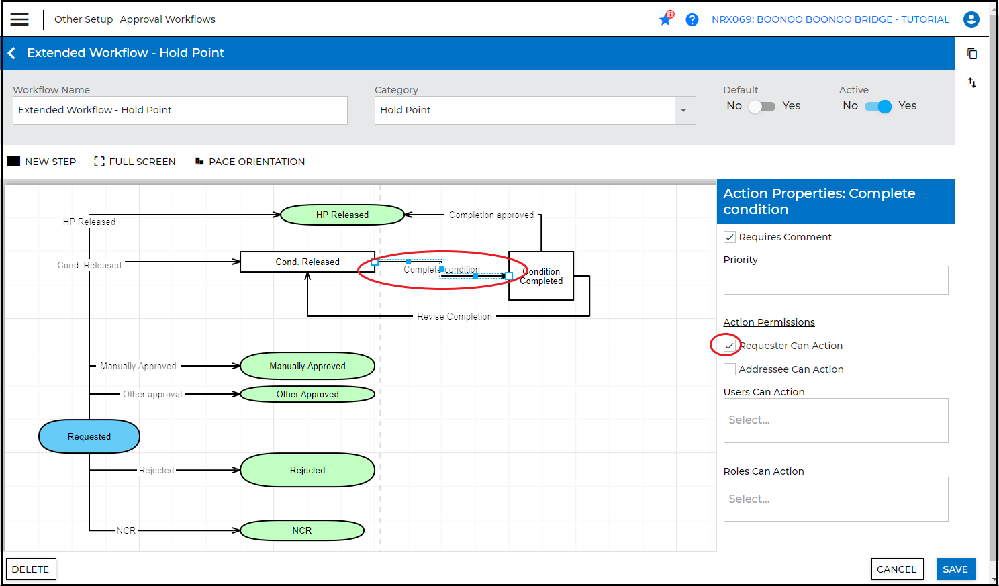The image size is (999, 586).
Task: Open the hamburger navigation menu
Action: click(19, 19)
